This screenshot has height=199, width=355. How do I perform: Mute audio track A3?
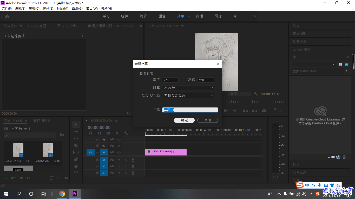tap(119, 173)
